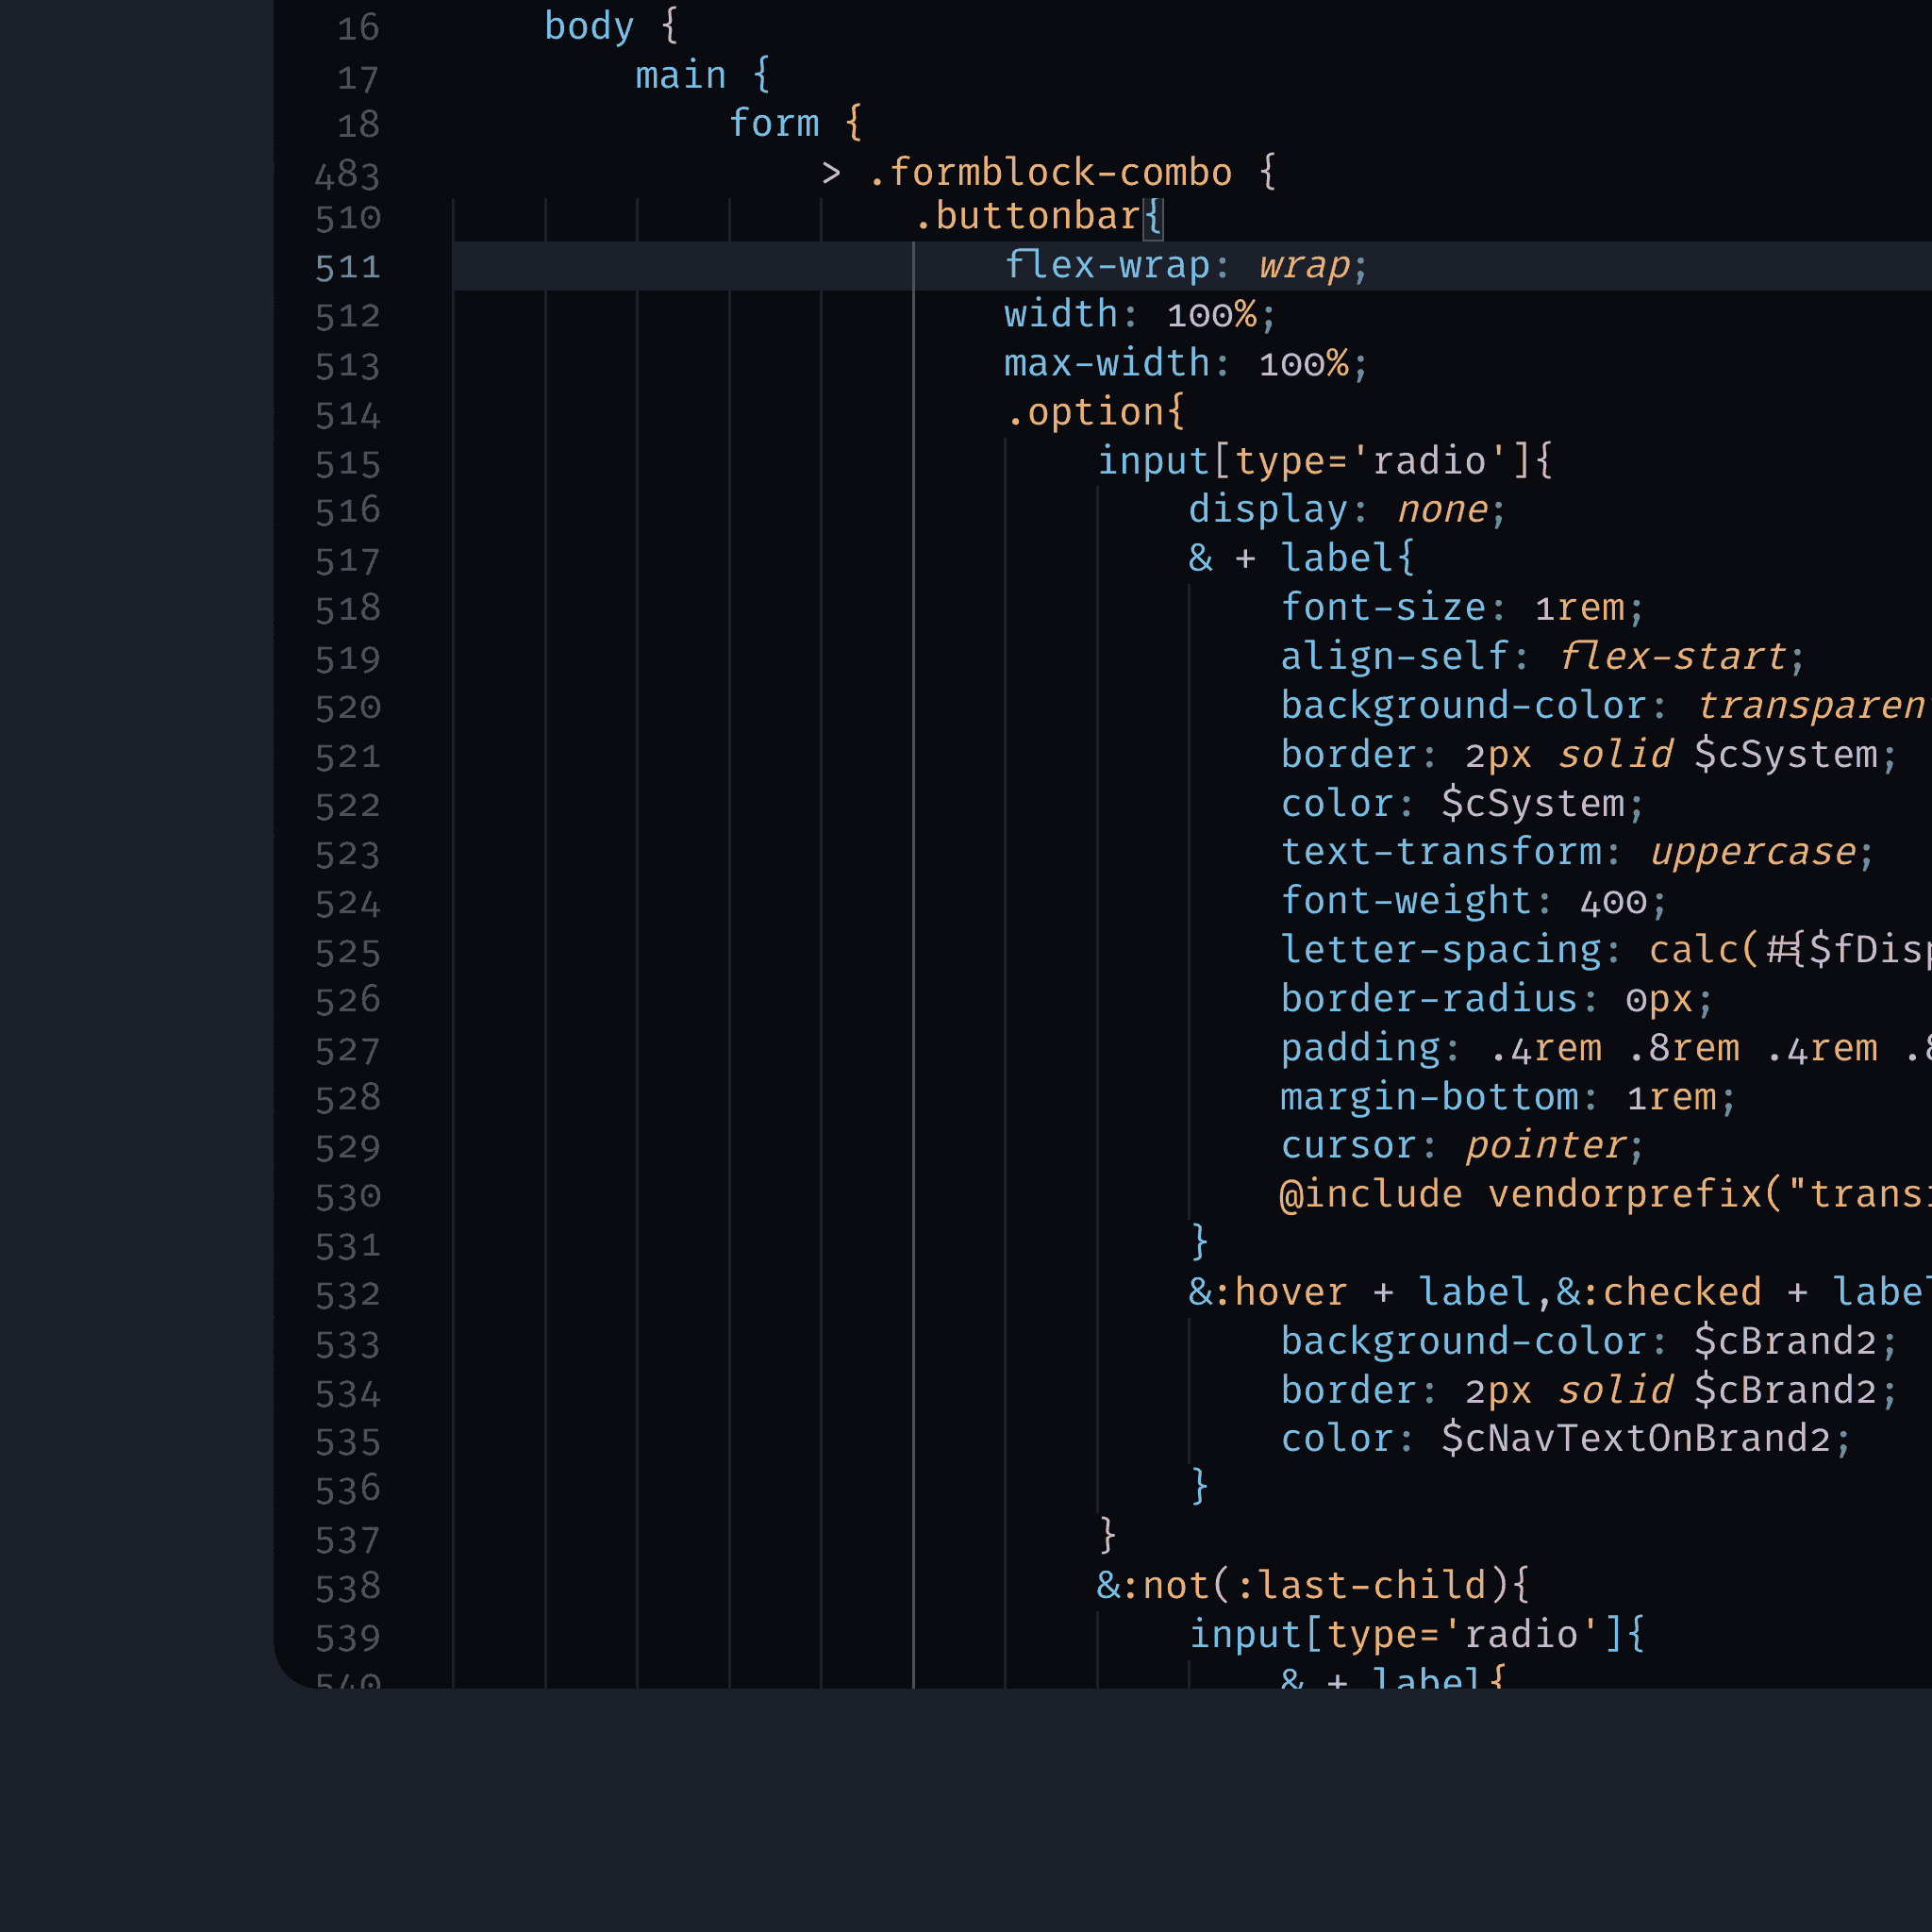Click line number 511 in the gutter
This screenshot has height=1932, width=1932.
(347, 267)
